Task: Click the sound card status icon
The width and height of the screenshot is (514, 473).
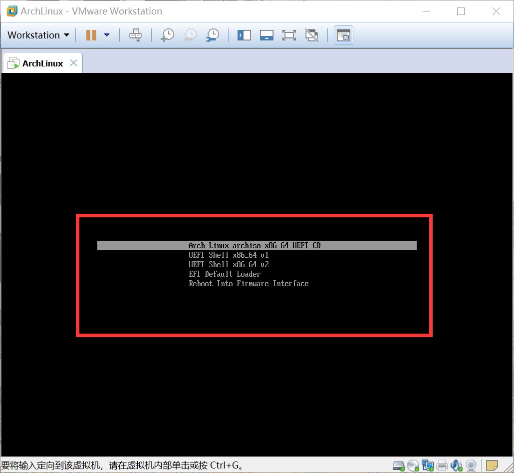Action: click(x=456, y=466)
